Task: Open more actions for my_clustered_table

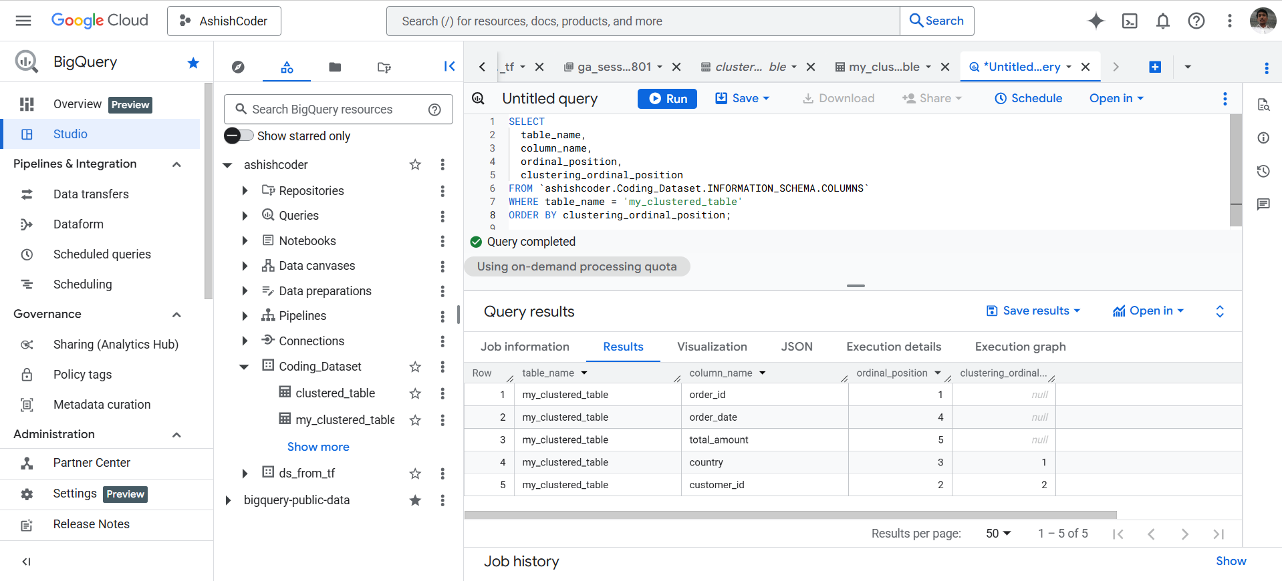Action: (442, 420)
